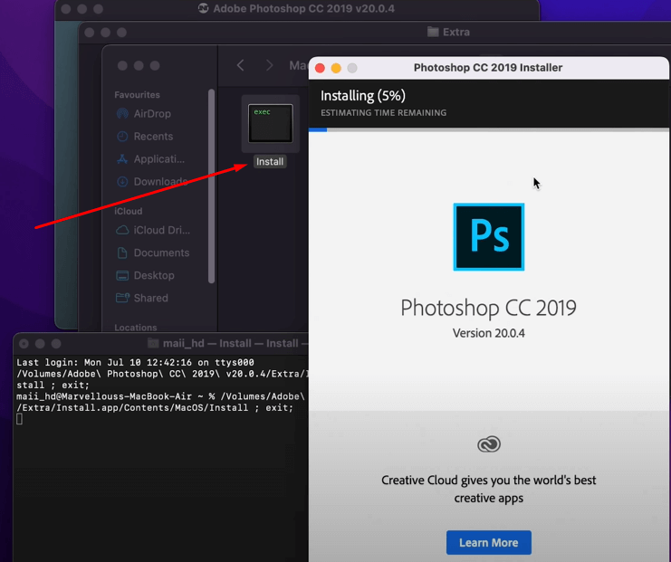
Task: Close the Terminal window
Action: point(24,344)
